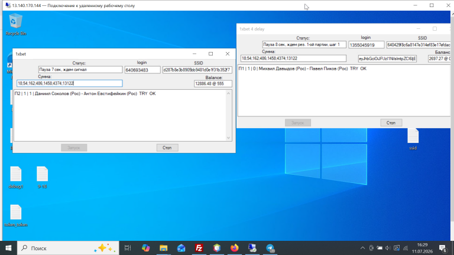Open Telegram from the taskbar

270,248
